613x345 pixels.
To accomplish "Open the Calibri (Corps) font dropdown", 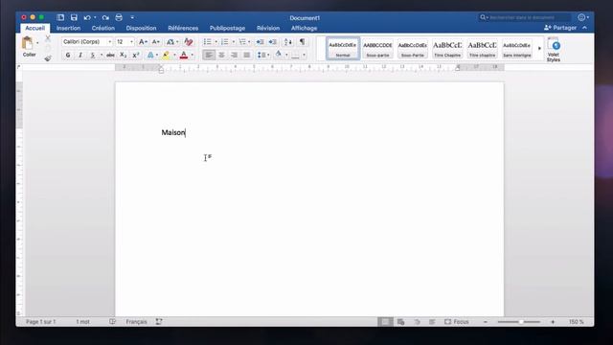I will pos(109,42).
